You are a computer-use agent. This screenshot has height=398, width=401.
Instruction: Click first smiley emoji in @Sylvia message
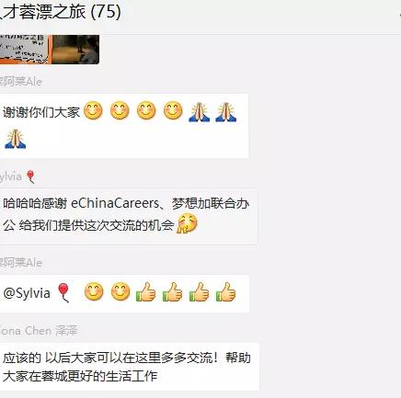(x=94, y=291)
